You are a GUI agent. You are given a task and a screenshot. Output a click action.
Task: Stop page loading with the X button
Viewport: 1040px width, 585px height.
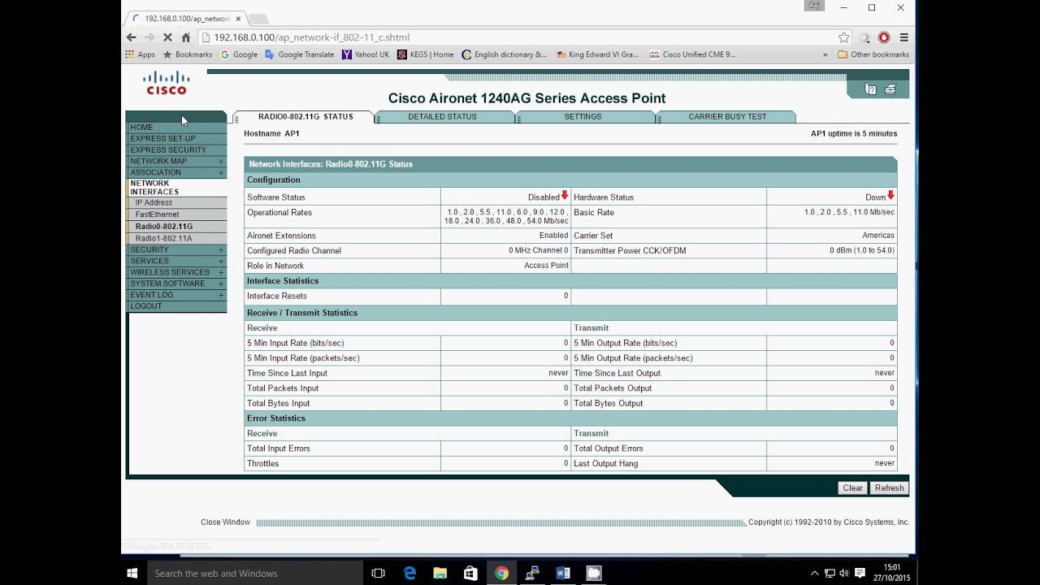(167, 37)
